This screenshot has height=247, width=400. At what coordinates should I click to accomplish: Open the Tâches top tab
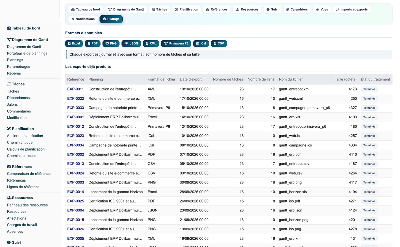coord(159,10)
